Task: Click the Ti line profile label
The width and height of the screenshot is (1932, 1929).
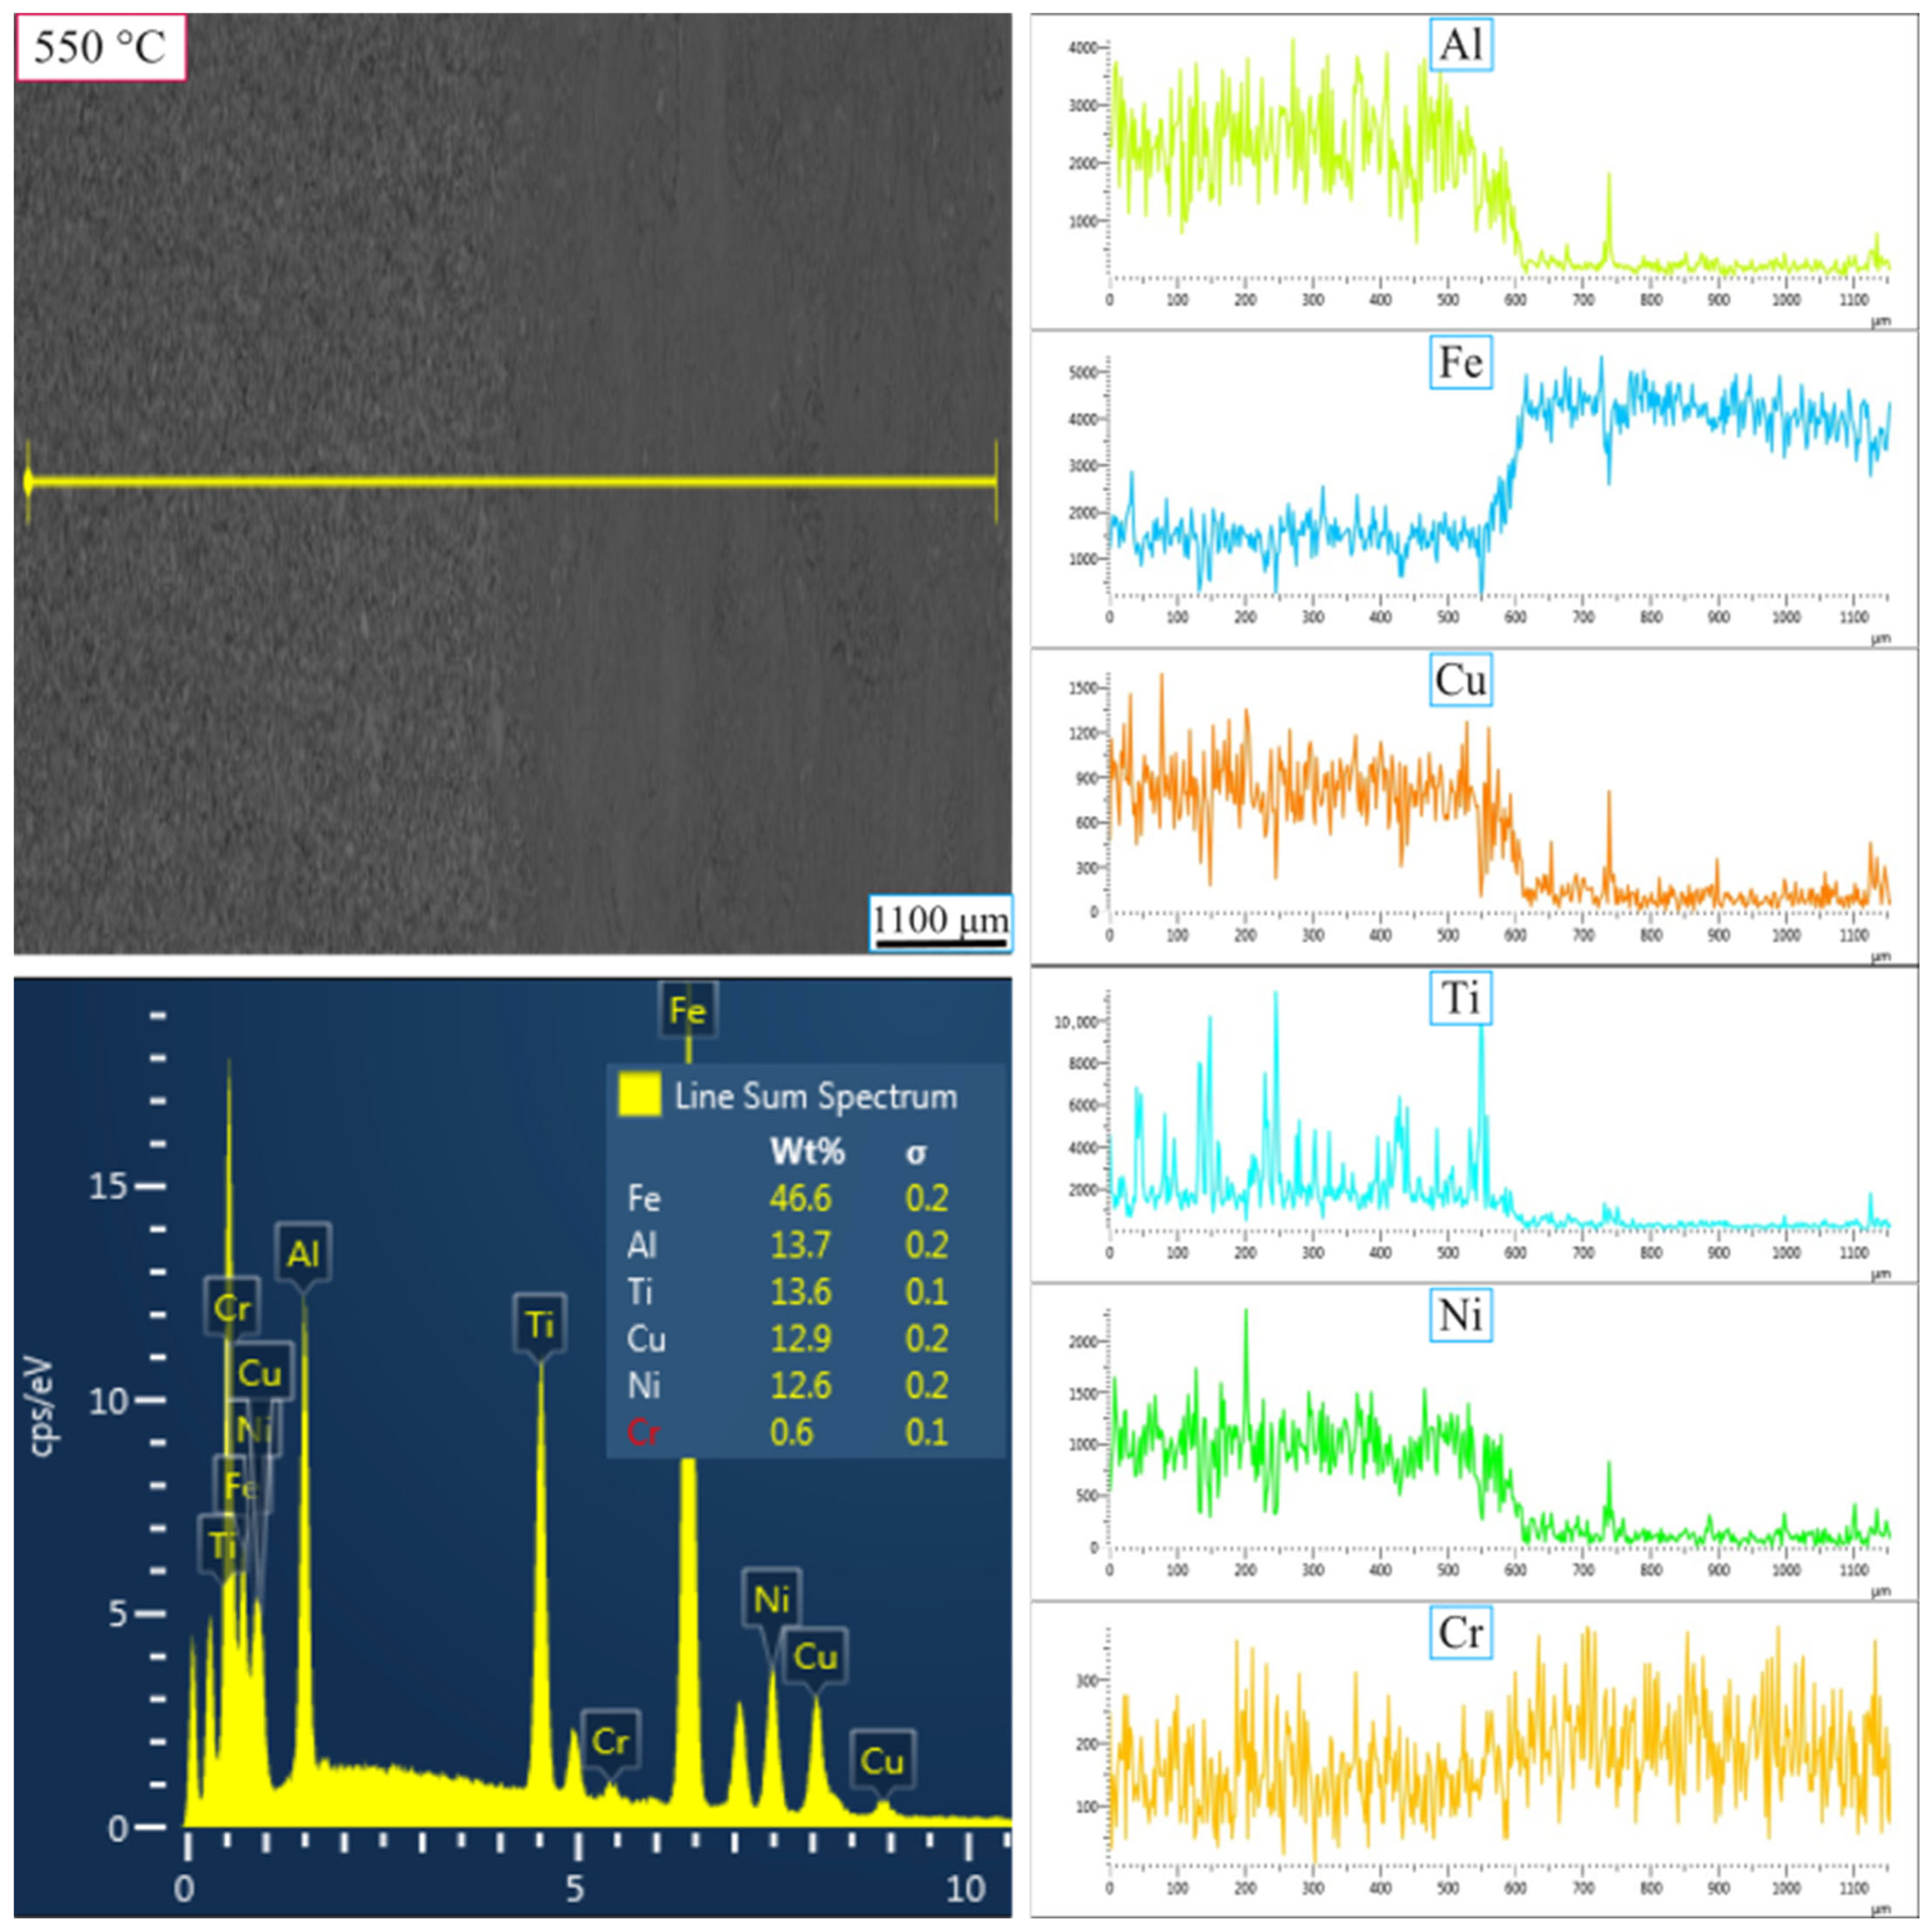Action: [1460, 997]
